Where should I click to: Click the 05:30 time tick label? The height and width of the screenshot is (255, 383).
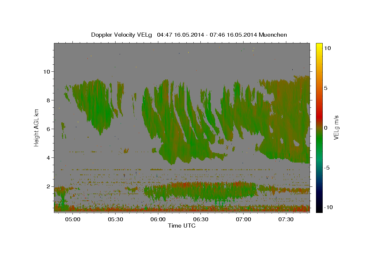pyautogui.click(x=116, y=219)
